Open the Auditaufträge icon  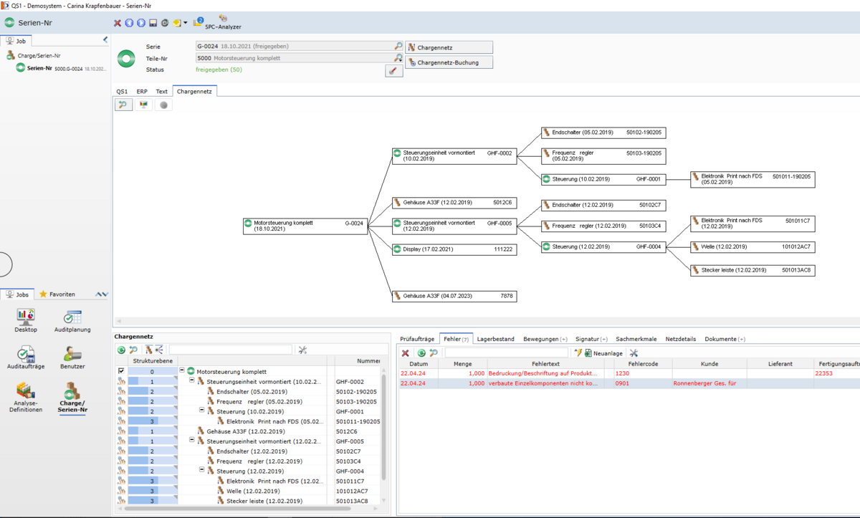tap(26, 357)
